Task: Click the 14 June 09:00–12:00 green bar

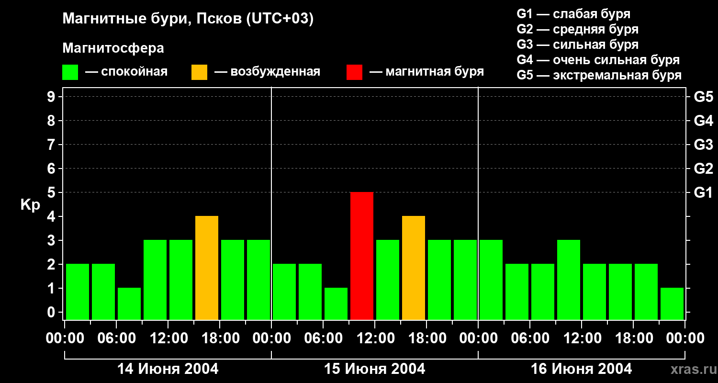Action: pyautogui.click(x=155, y=280)
